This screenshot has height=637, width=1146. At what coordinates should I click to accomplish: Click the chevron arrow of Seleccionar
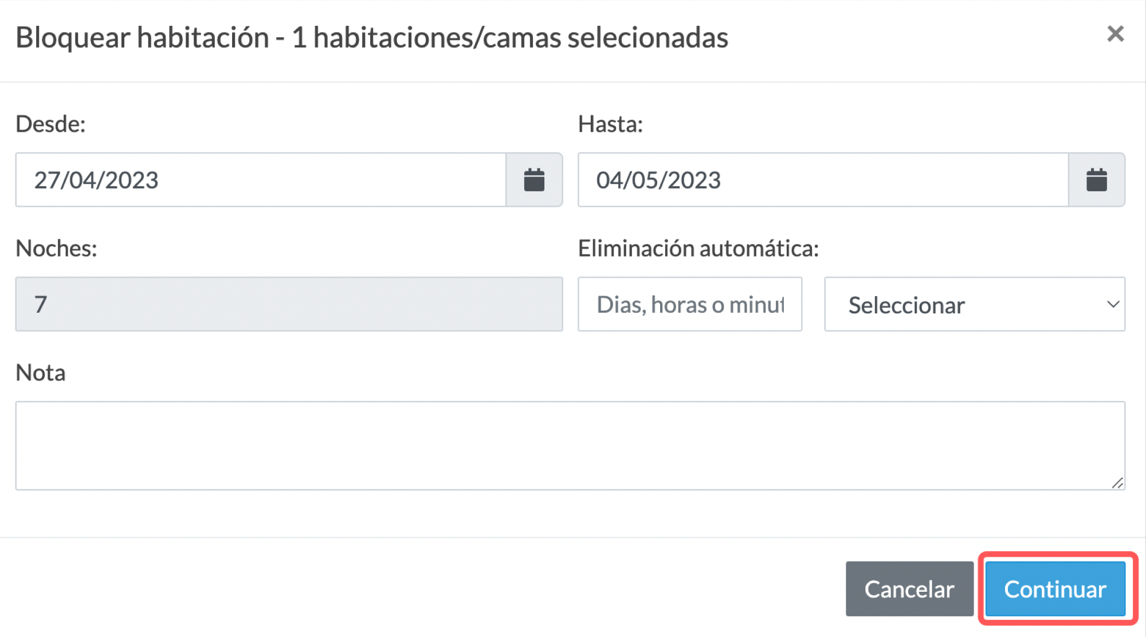(x=1113, y=305)
